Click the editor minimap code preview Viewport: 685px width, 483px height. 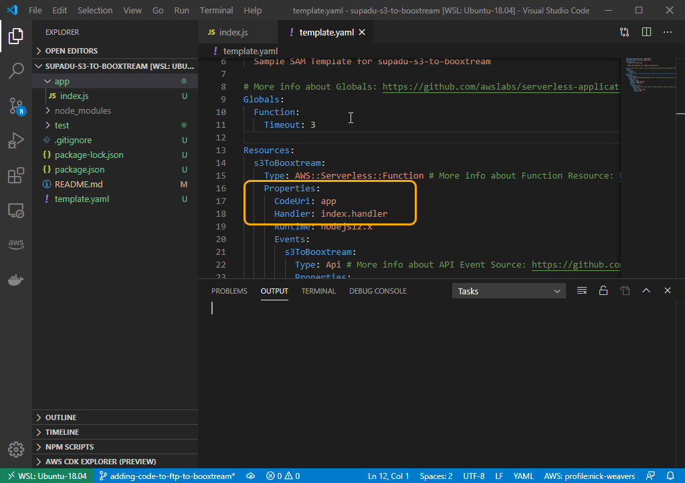[650, 74]
